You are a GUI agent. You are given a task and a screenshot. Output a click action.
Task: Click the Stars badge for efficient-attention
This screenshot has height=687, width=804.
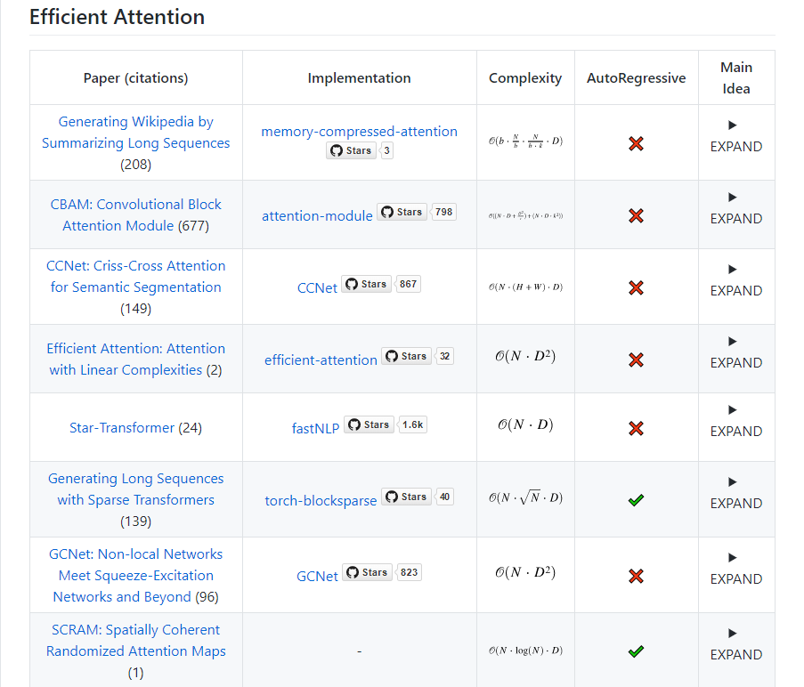[406, 356]
